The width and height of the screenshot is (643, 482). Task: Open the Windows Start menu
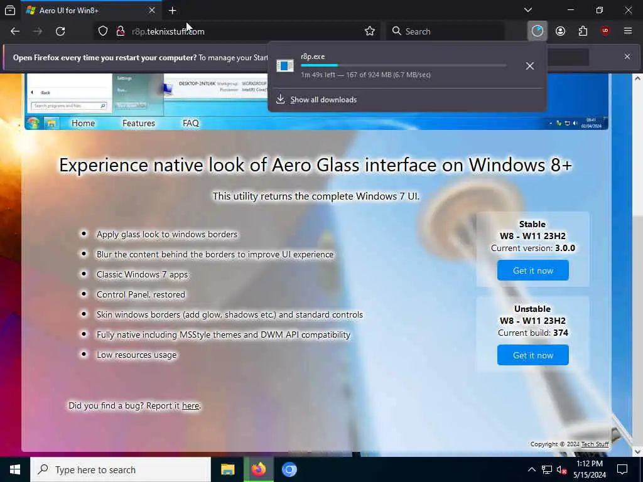tap(15, 469)
